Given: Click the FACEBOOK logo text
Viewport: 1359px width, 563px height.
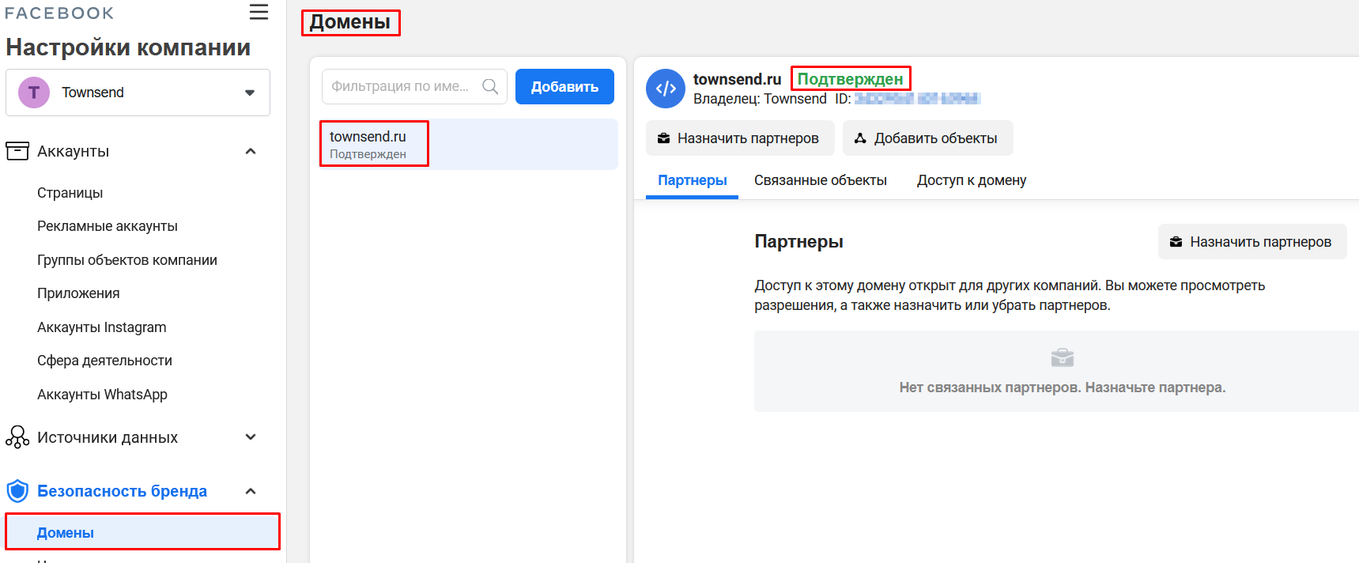Looking at the screenshot, I should (59, 13).
